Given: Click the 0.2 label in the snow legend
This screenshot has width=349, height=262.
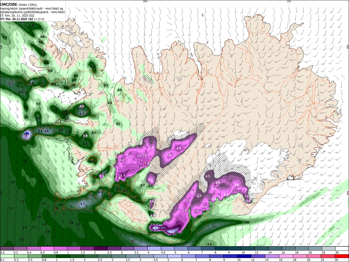Looking at the screenshot, I should point(2,252).
